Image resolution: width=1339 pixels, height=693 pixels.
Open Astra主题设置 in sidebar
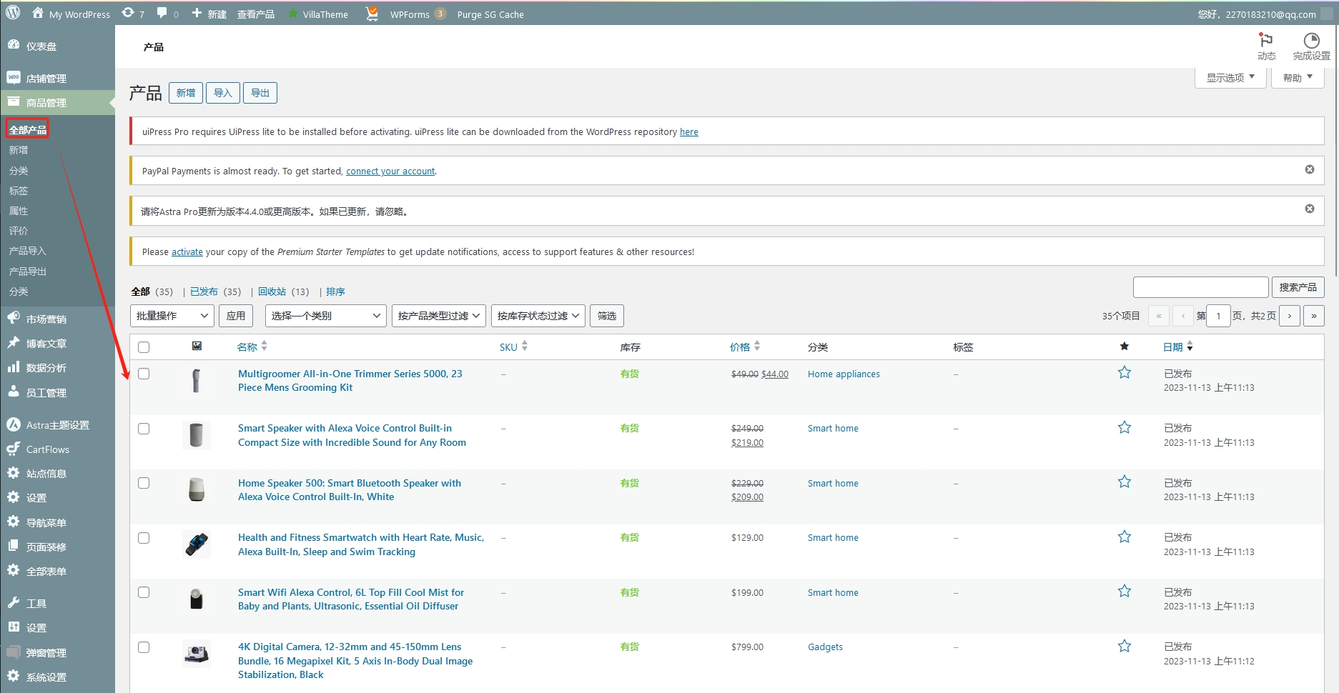pos(57,425)
